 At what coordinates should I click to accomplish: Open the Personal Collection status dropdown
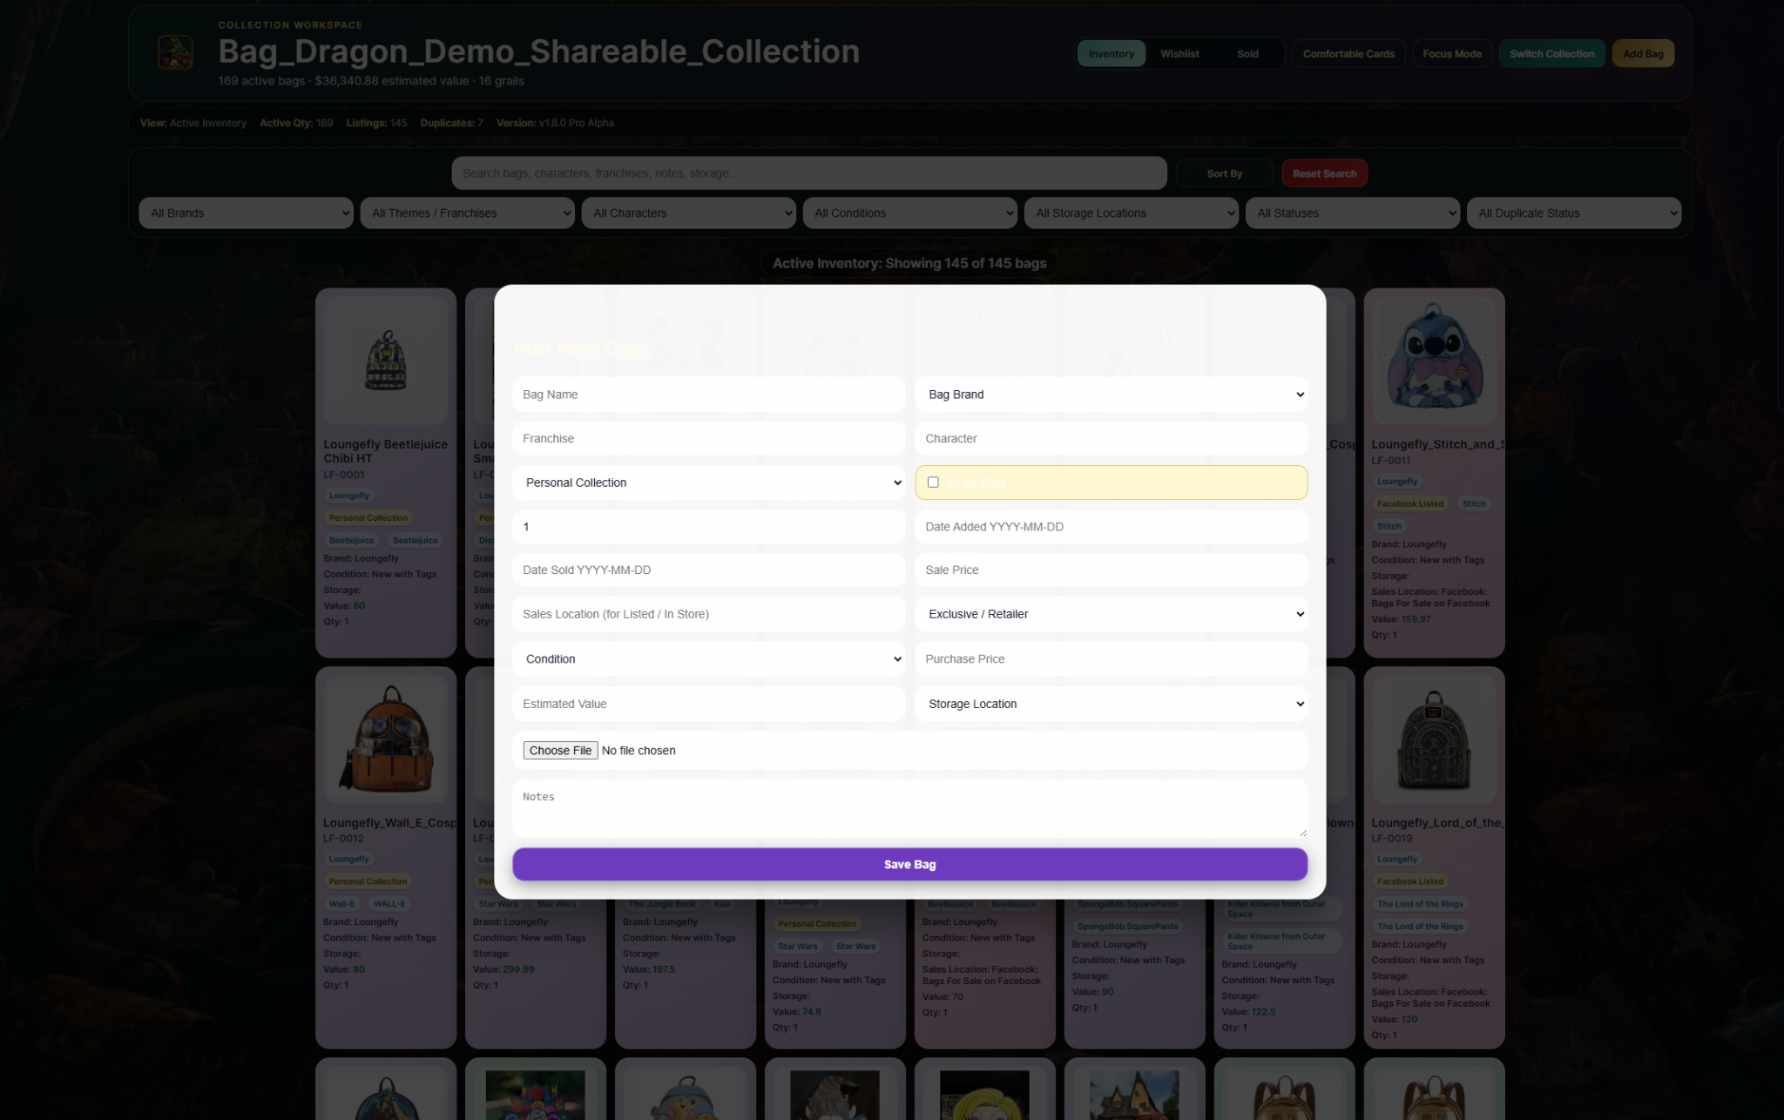[708, 482]
